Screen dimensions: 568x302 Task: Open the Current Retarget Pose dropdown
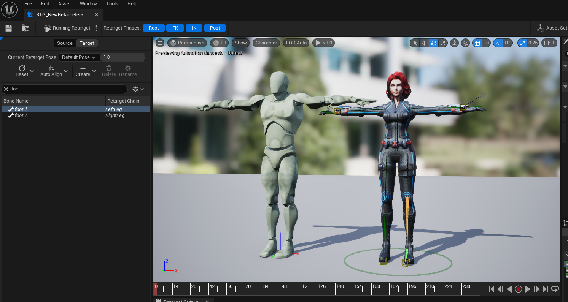point(79,57)
